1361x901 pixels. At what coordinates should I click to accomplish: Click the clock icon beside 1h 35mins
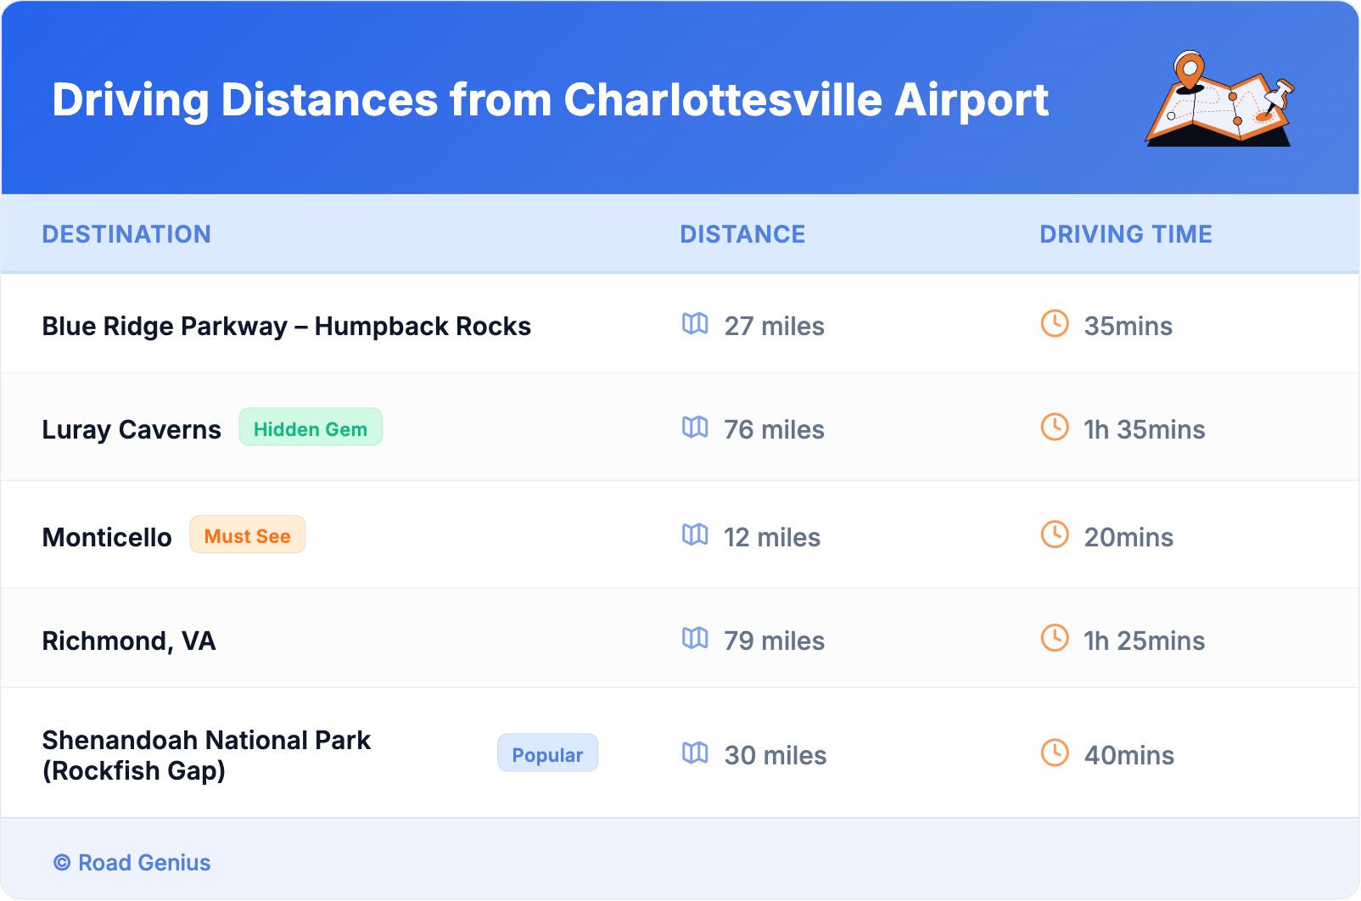[x=1055, y=428]
